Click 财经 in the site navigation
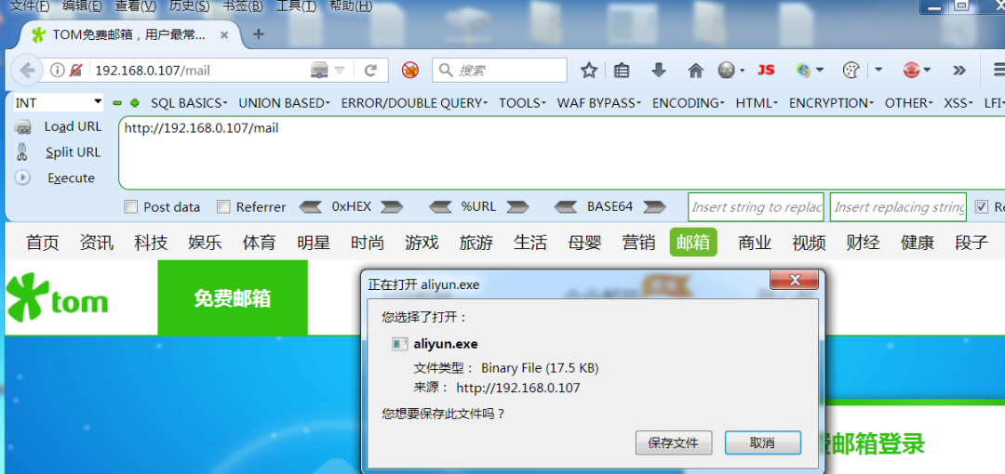Image resolution: width=1005 pixels, height=474 pixels. tap(862, 243)
